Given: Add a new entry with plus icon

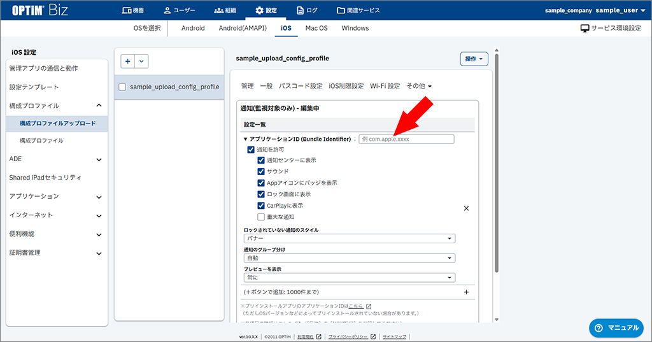Looking at the screenshot, I should (466, 292).
